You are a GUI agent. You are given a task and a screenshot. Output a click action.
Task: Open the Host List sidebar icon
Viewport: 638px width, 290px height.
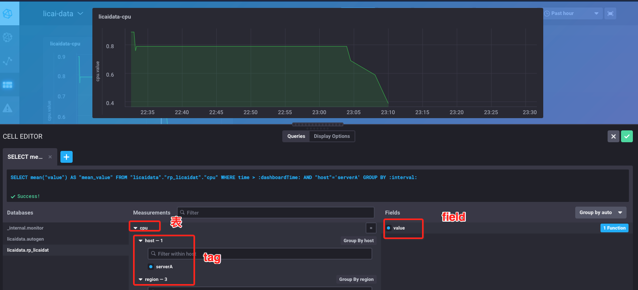point(8,37)
